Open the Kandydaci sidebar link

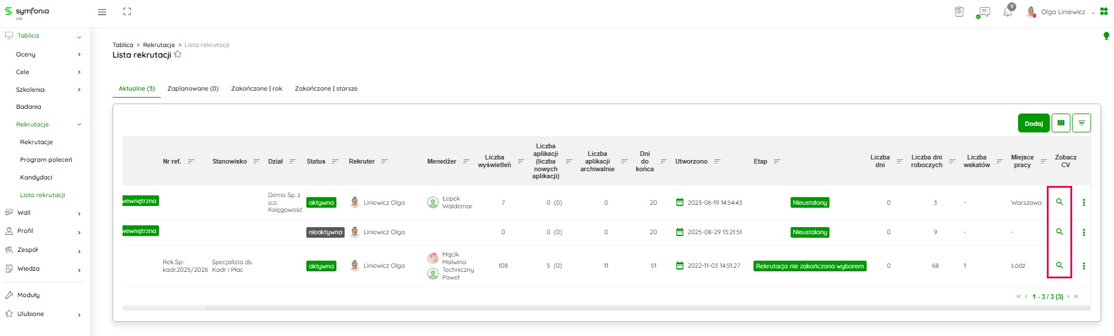coord(36,177)
